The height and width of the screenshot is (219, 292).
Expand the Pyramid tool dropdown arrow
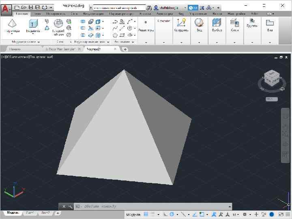tap(12, 34)
